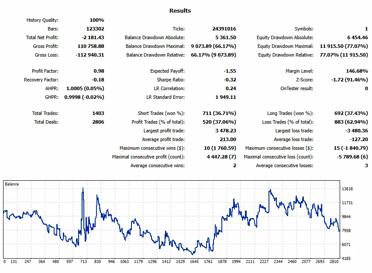Click the LR Standard Error value

(x=226, y=97)
